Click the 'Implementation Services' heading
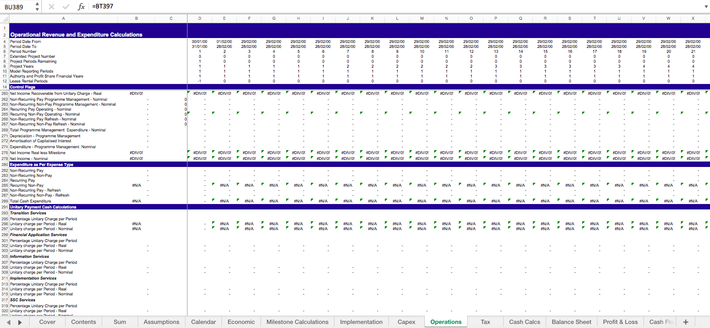710x328 pixels. 34,278
